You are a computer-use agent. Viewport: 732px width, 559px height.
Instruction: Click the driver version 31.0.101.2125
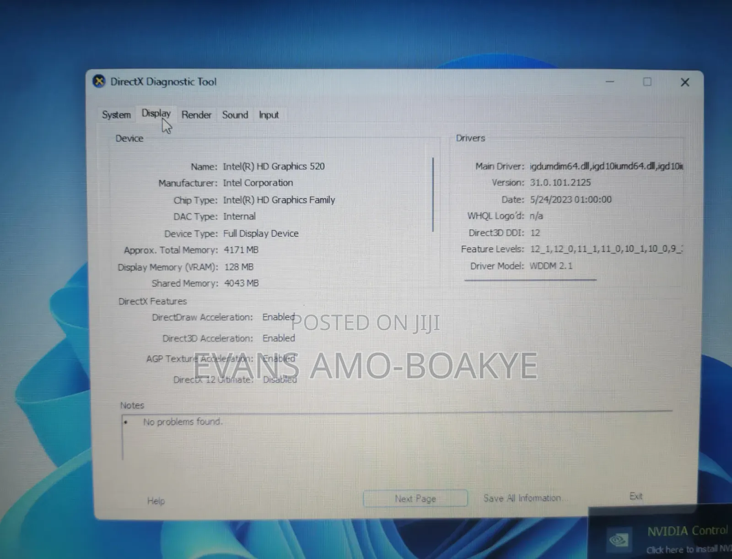(x=560, y=182)
